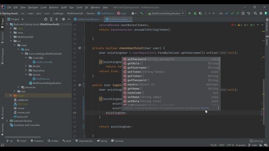This screenshot has height=151, width=269.
Task: Choose setPassword(String password) suggestion
Action: pyautogui.click(x=171, y=59)
